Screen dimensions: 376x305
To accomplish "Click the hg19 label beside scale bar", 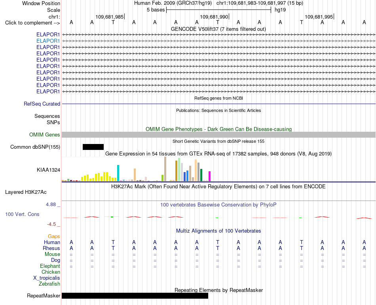I will pos(280,10).
